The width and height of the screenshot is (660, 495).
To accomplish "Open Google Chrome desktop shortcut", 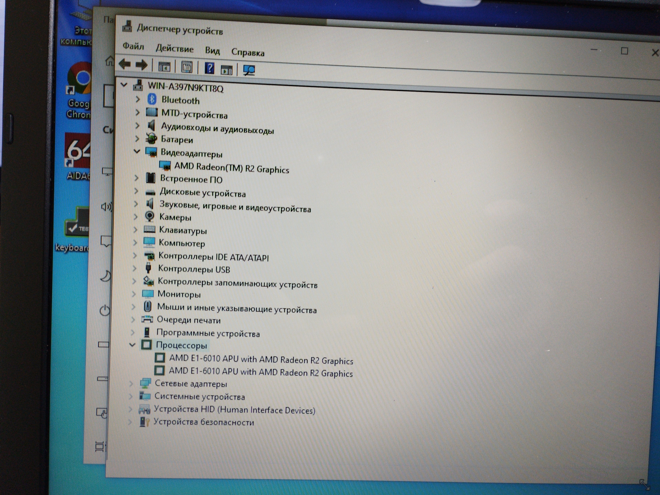I will 79,90.
